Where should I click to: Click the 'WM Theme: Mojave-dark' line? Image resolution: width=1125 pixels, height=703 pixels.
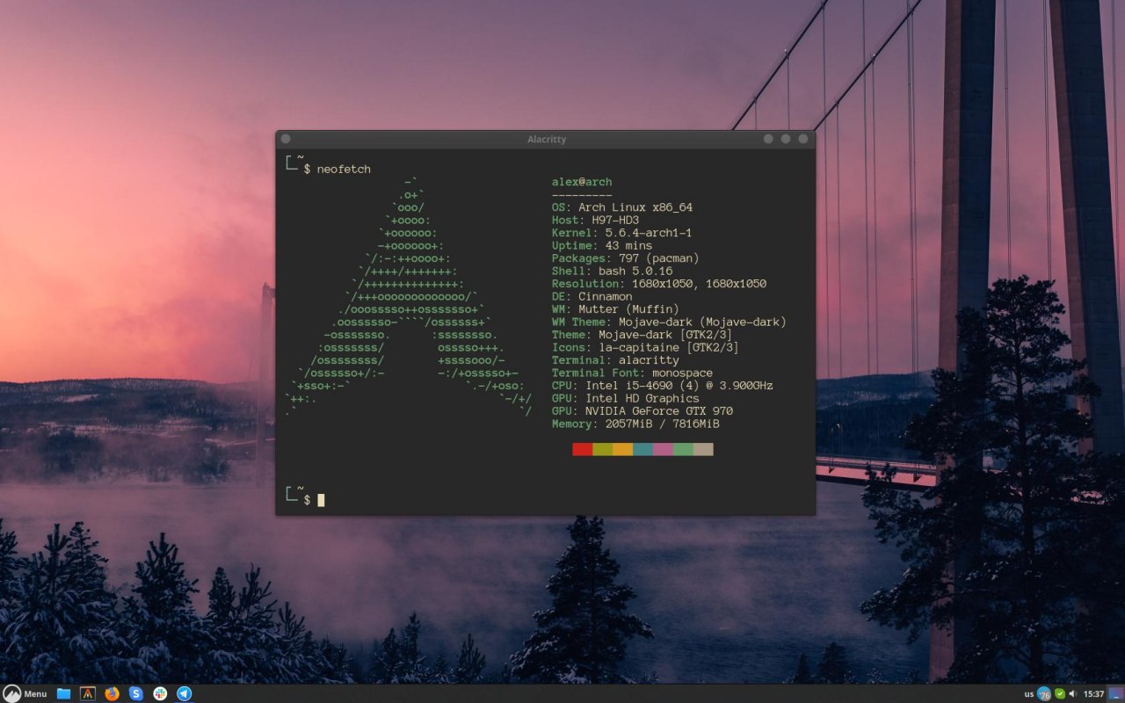click(669, 323)
